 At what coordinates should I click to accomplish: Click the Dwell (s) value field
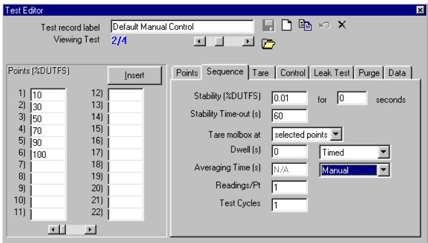point(289,152)
